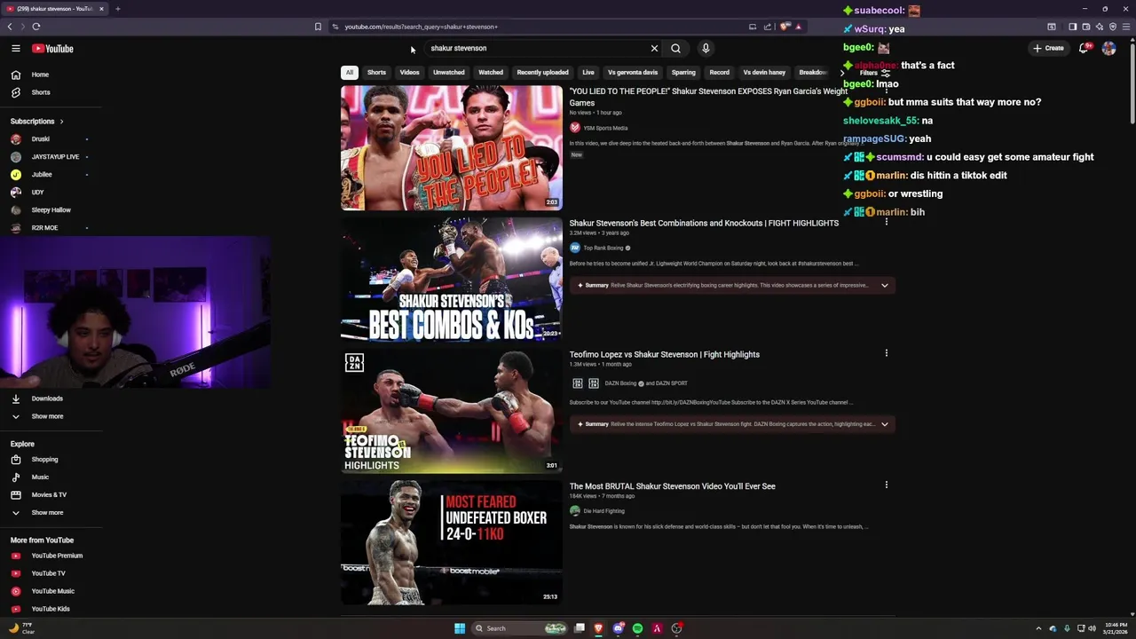
Task: Expand summary for Best Combinations and Knockouts
Action: tap(884, 286)
